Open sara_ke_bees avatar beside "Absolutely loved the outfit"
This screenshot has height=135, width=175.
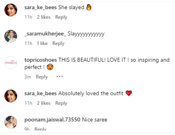click(11, 96)
